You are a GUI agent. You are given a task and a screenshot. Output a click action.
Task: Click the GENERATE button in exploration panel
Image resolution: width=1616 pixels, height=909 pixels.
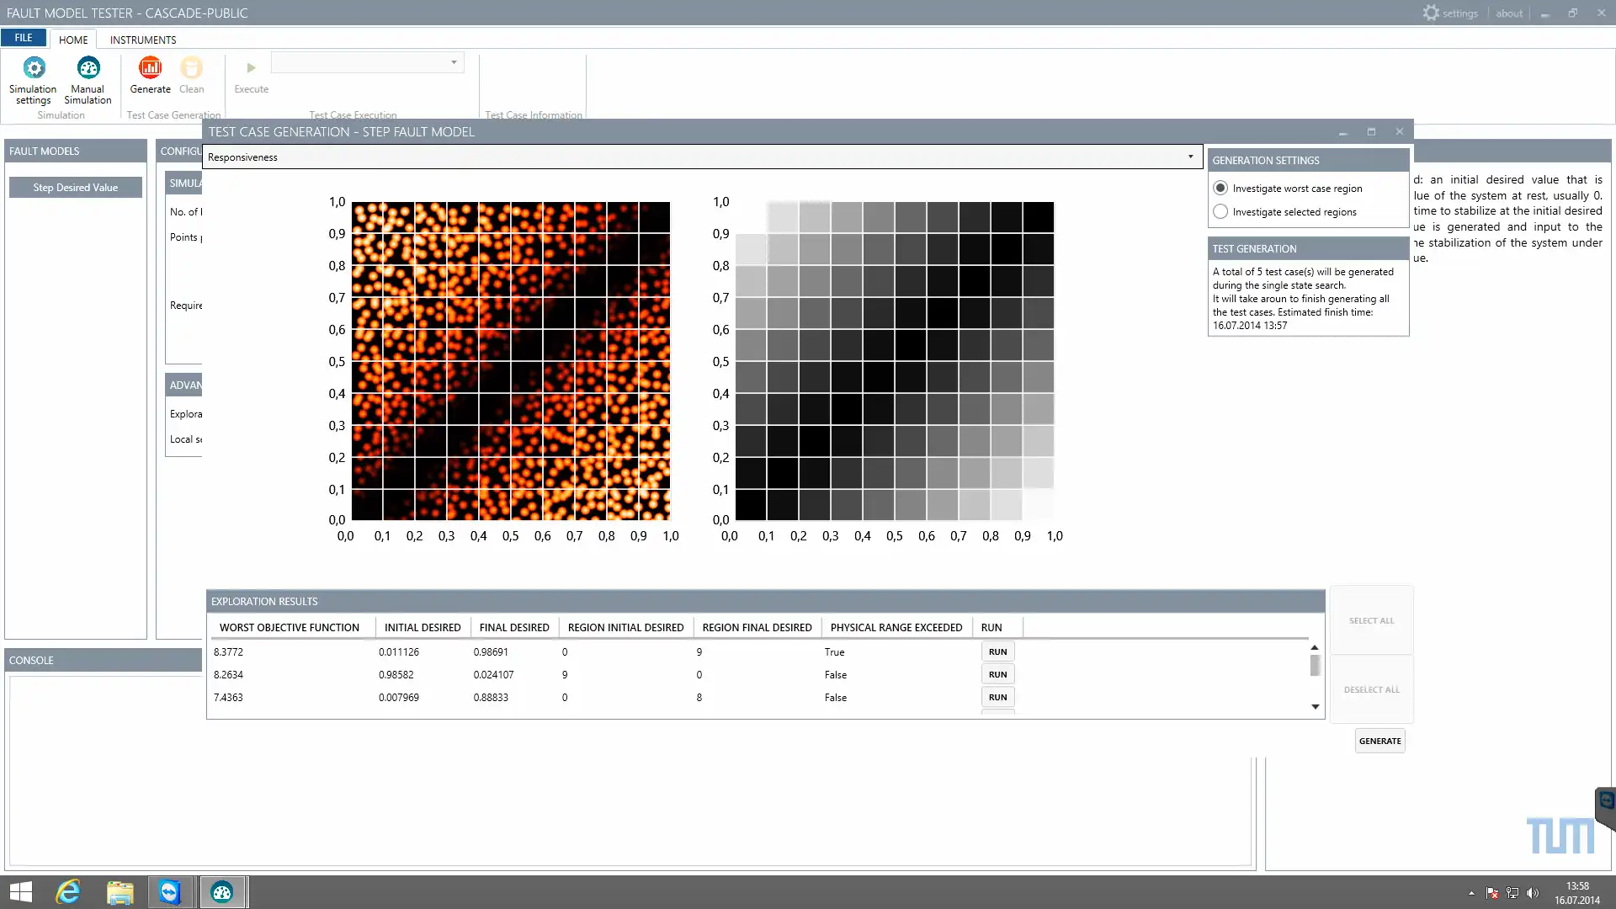(1380, 741)
